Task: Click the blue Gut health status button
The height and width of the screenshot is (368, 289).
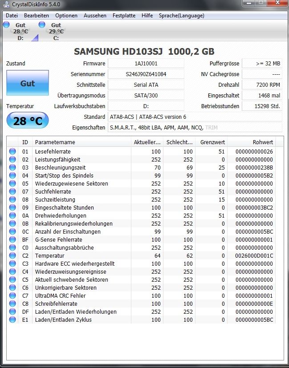Action: [28, 83]
